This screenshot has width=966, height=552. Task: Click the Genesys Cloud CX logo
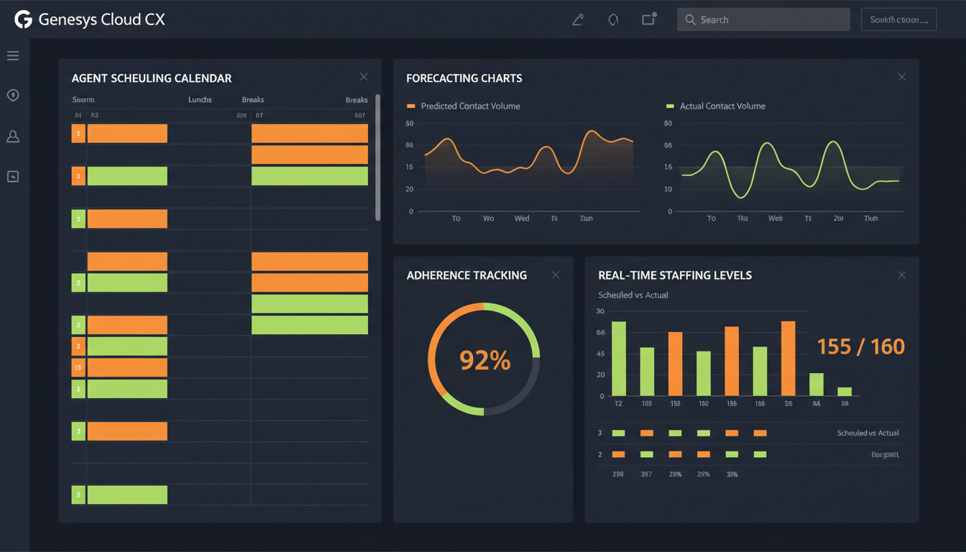pyautogui.click(x=90, y=19)
